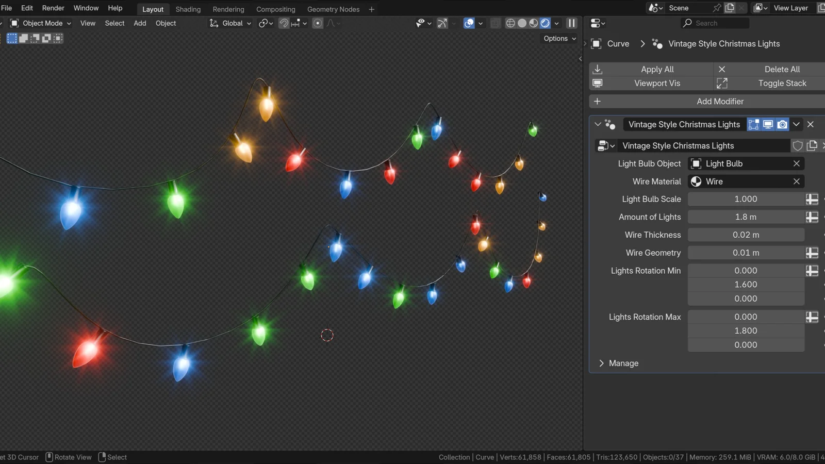Screen dimensions: 825x464
Task: Adjust the Light Bulb Scale slider
Action: (x=746, y=198)
